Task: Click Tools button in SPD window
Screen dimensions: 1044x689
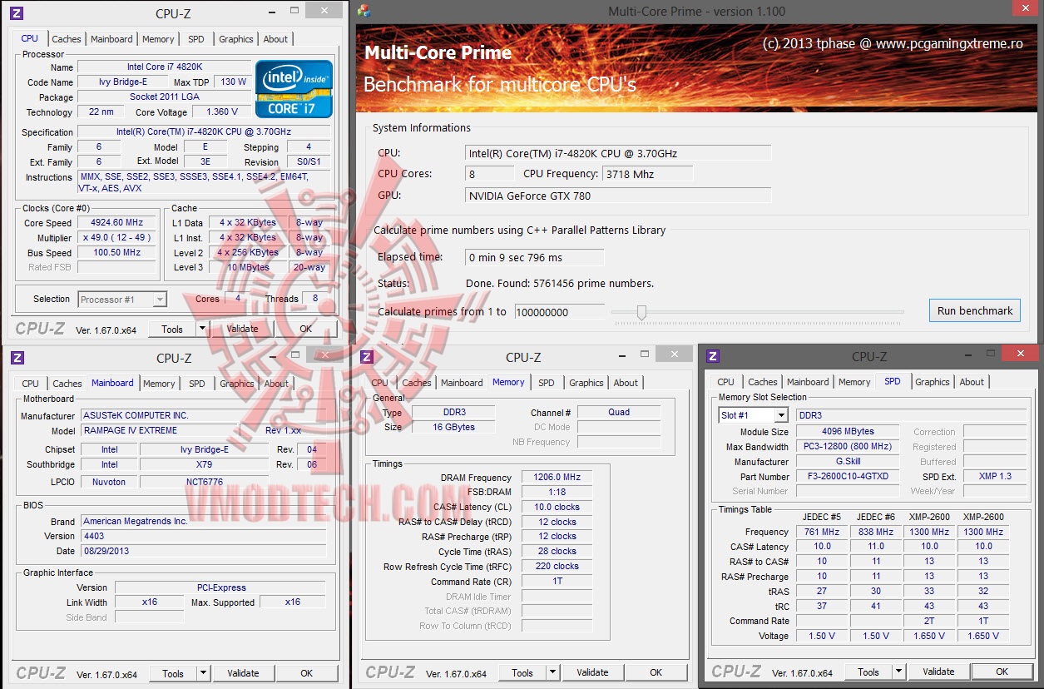Action: tap(868, 672)
